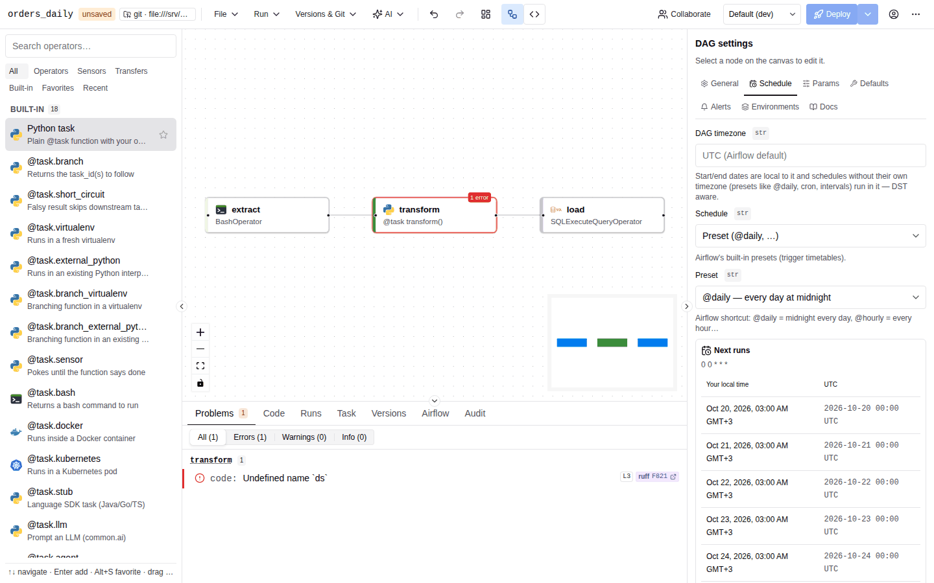The image size is (934, 583).
Task: Open the Schedule type dropdown
Action: click(810, 236)
